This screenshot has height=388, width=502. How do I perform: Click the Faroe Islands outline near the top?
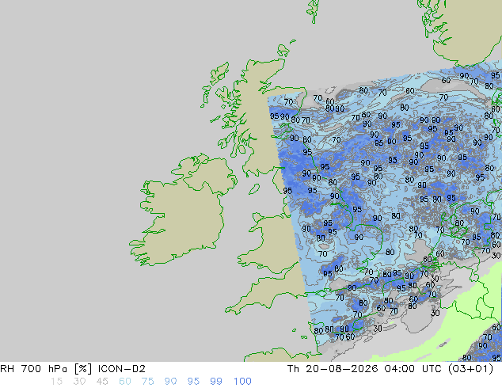point(313,11)
